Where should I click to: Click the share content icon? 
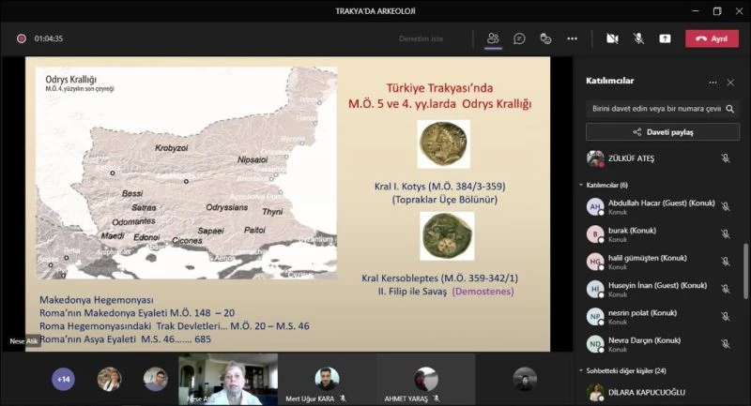click(x=665, y=38)
